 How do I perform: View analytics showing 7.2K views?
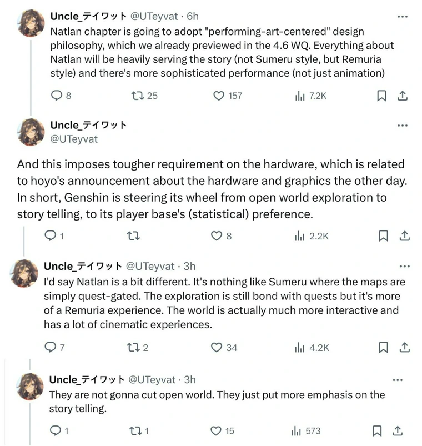coord(300,96)
